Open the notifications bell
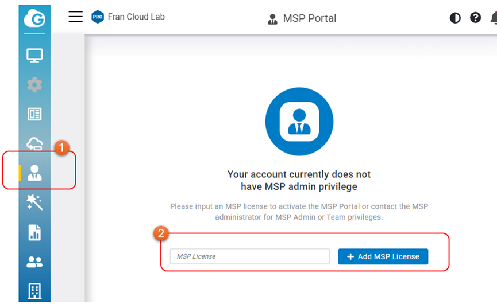Screen dimensions: 497x304 click(x=494, y=18)
